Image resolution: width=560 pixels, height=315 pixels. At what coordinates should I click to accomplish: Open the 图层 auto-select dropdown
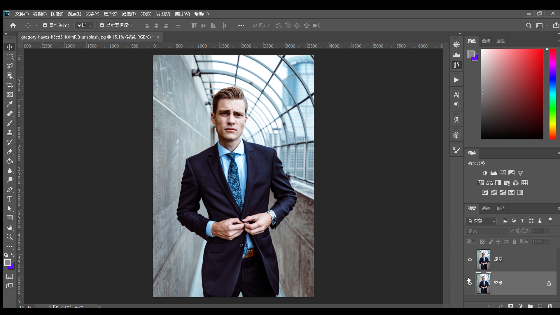coord(84,26)
